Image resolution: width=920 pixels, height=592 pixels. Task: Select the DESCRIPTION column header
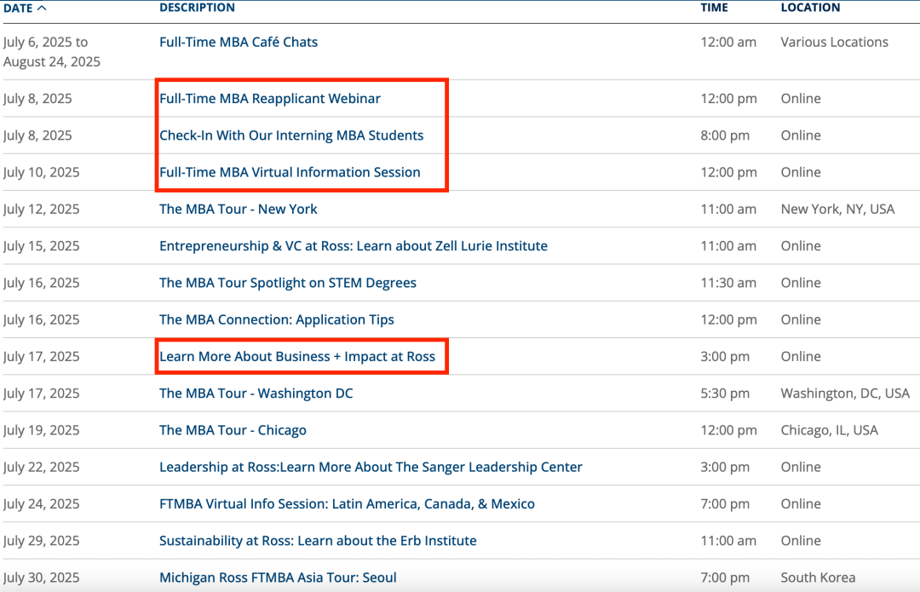coord(197,8)
